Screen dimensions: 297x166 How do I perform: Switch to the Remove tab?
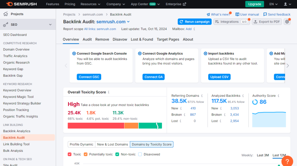pyautogui.click(x=102, y=39)
